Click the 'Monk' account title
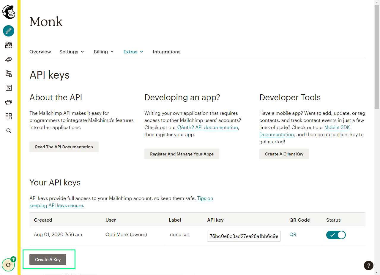The image size is (380, 275). (46, 22)
